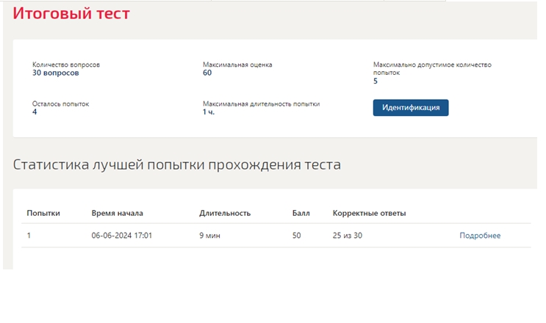Screen dimensions: 546x323
Task: Click the Идентификация button
Action: 411,108
